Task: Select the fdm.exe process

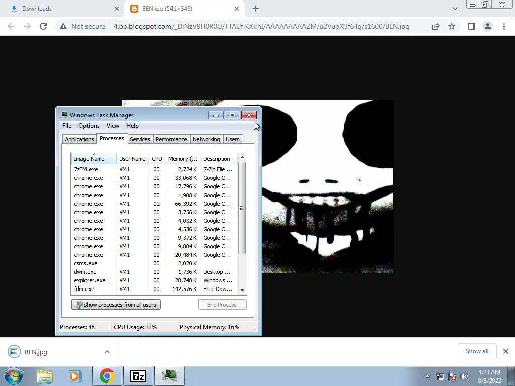Action: click(x=154, y=289)
